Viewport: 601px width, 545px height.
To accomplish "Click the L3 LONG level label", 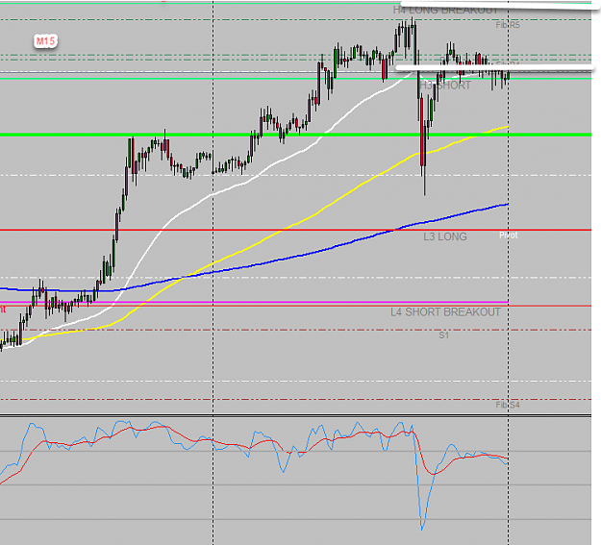I will click(445, 236).
